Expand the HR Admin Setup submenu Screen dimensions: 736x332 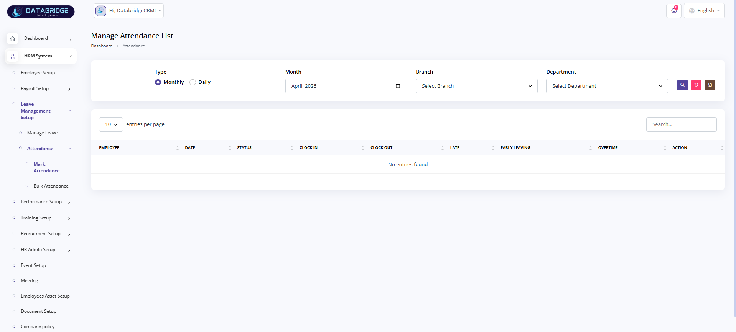coord(69,250)
